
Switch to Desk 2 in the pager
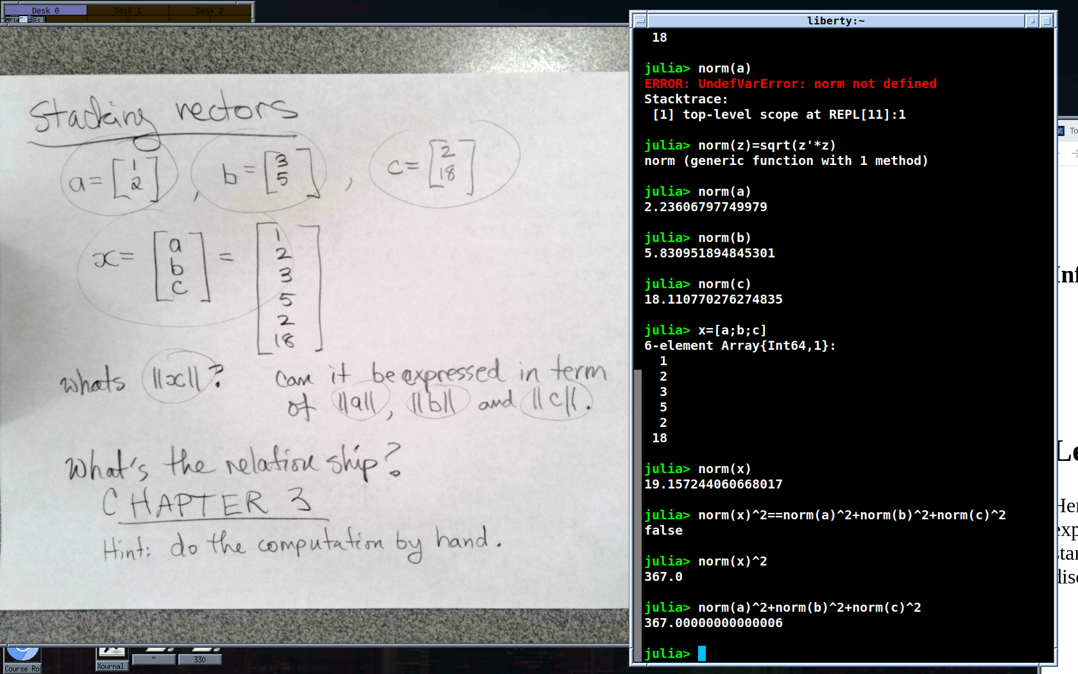click(x=210, y=10)
